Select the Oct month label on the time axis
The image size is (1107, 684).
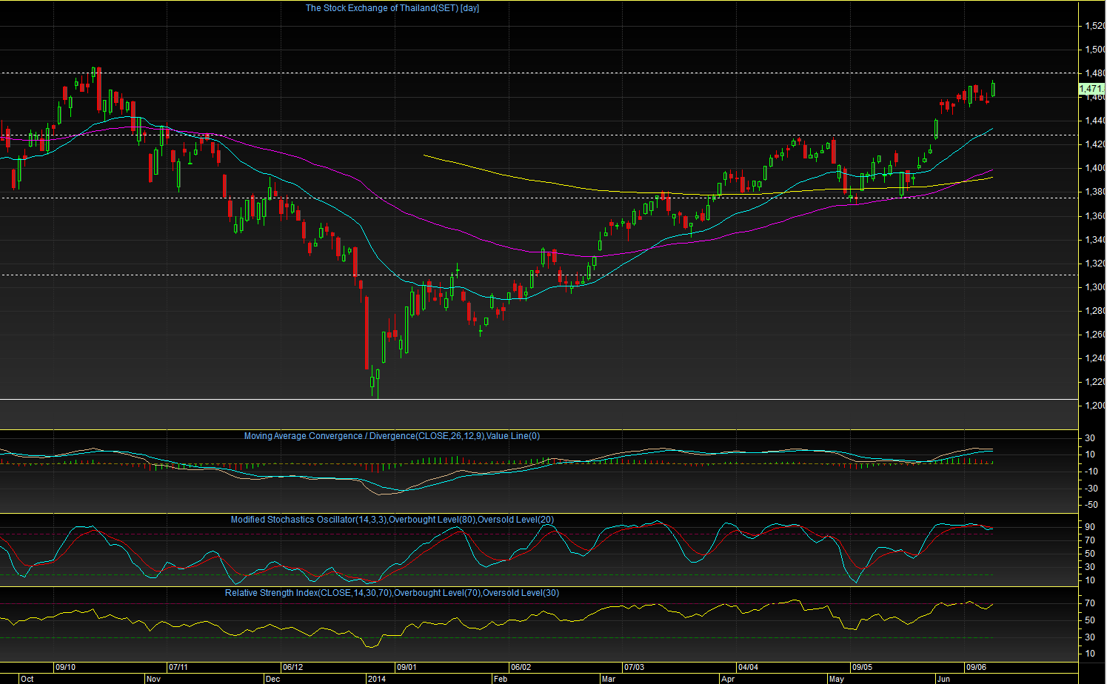pos(27,679)
